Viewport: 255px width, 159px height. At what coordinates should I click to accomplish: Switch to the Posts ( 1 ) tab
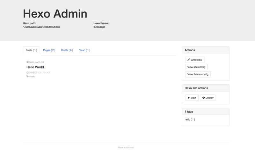(31, 50)
